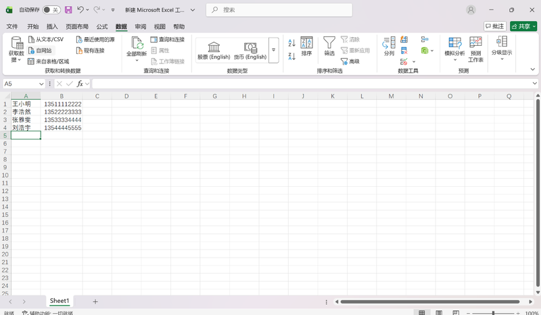
Task: Expand the Undo history dropdown arrow
Action: [87, 9]
